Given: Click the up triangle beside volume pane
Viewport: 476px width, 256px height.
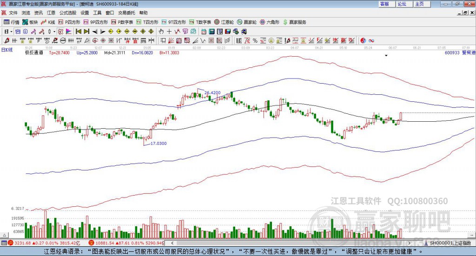Looking at the screenshot, I should 4,235.
